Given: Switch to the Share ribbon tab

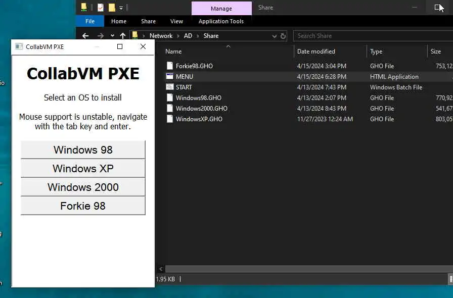Looking at the screenshot, I should click(148, 21).
